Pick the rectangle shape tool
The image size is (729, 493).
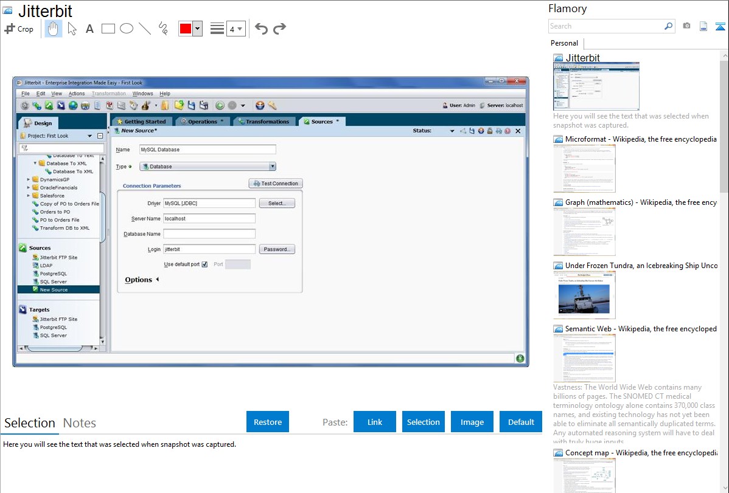pos(108,29)
